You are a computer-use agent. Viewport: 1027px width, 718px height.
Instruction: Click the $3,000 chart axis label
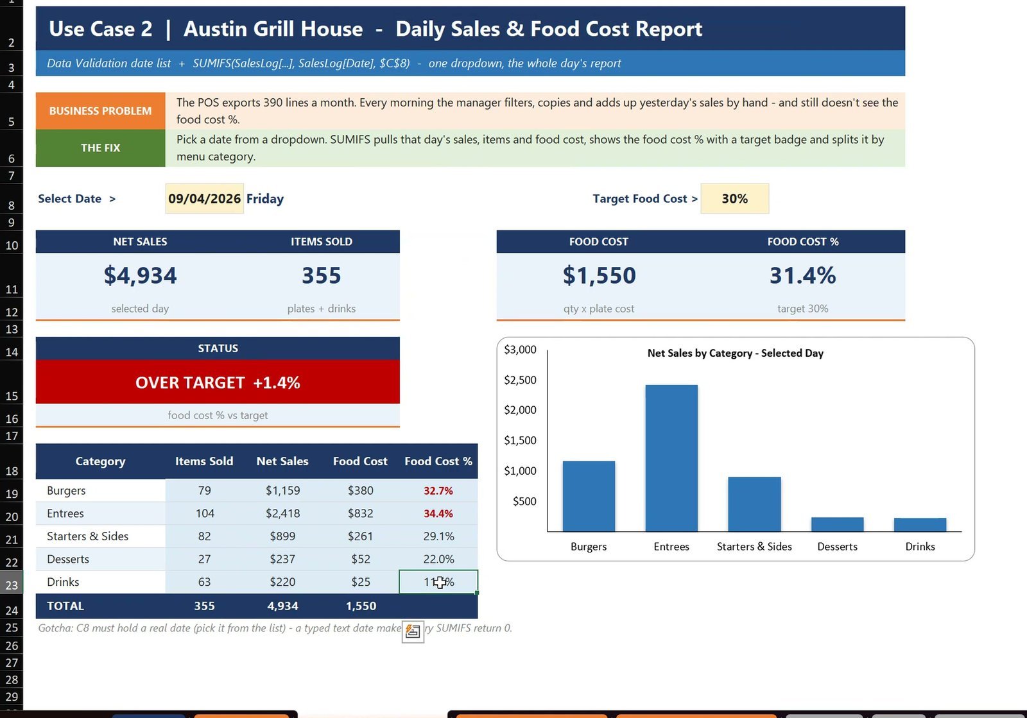(520, 350)
